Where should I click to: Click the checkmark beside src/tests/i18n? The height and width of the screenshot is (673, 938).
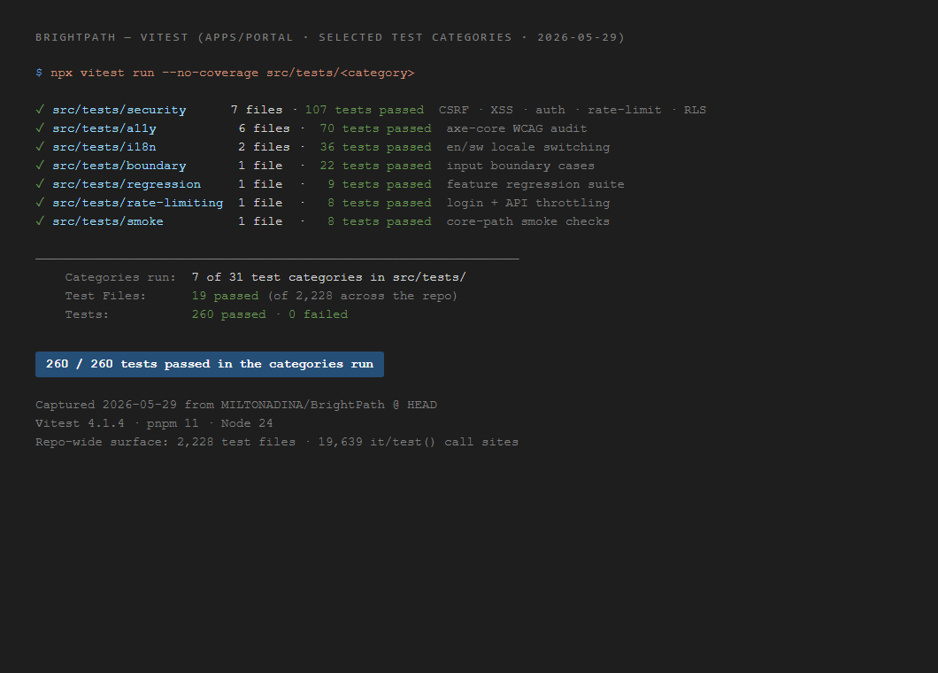pyautogui.click(x=40, y=147)
